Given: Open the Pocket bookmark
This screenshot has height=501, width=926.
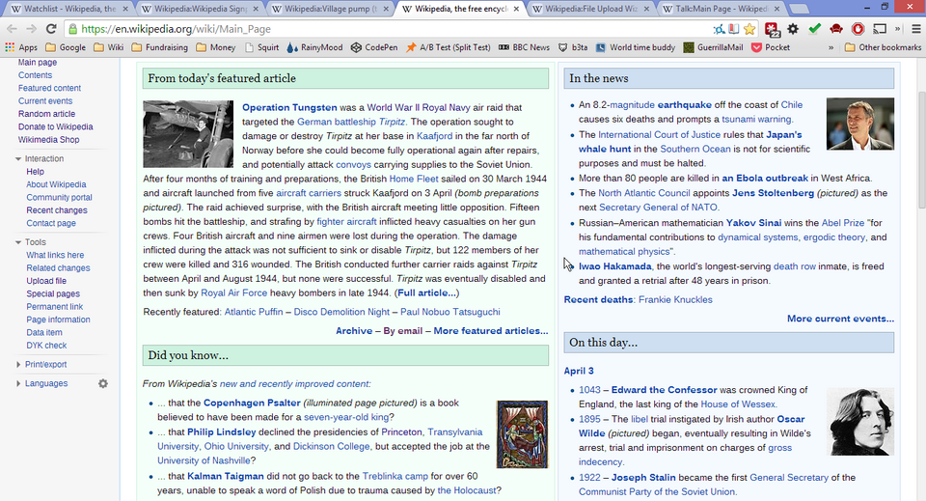Looking at the screenshot, I should pyautogui.click(x=771, y=47).
